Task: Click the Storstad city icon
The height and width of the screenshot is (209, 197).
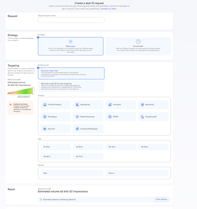Action: click(45, 129)
